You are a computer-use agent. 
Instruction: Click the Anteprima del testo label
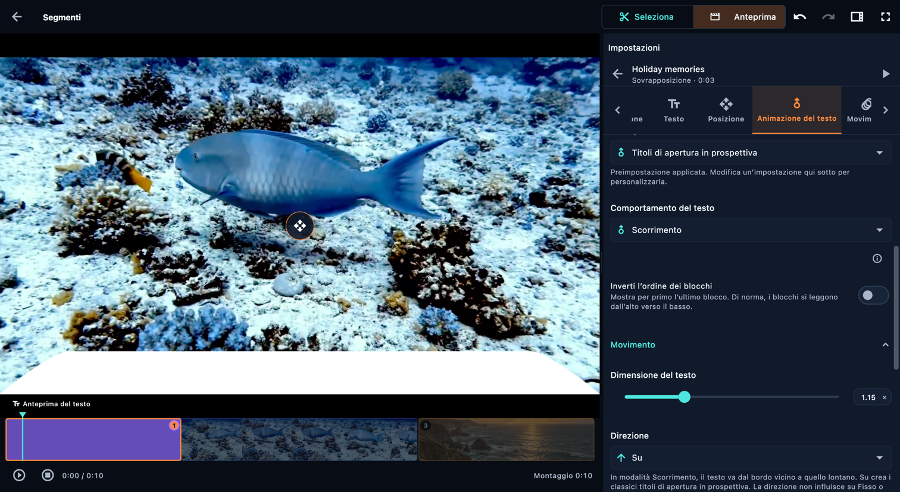(57, 404)
